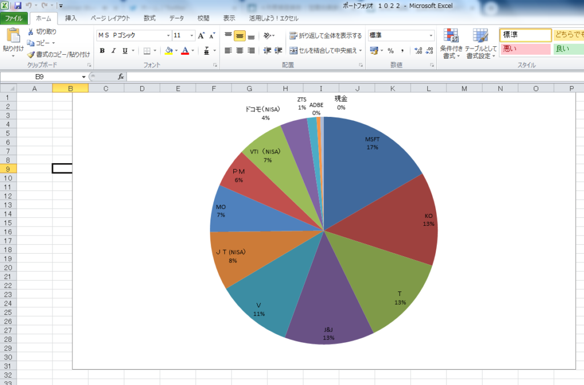
Task: Open Format as Table icon menu
Action: click(480, 36)
